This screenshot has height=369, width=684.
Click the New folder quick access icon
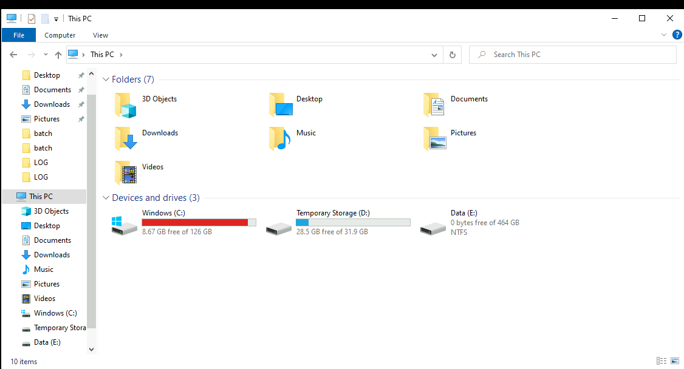(x=45, y=19)
